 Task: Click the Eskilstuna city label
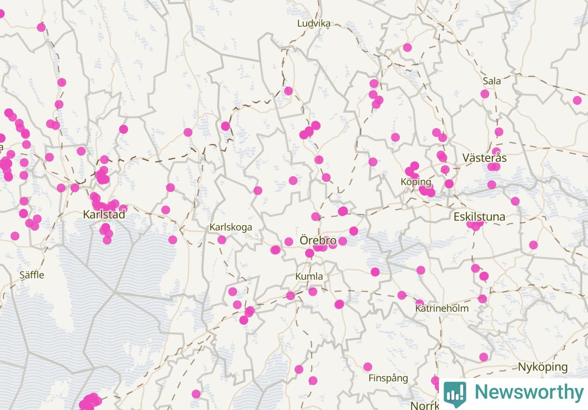[x=479, y=217]
